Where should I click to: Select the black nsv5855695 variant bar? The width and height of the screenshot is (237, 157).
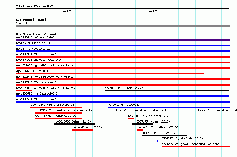pos(142,124)
